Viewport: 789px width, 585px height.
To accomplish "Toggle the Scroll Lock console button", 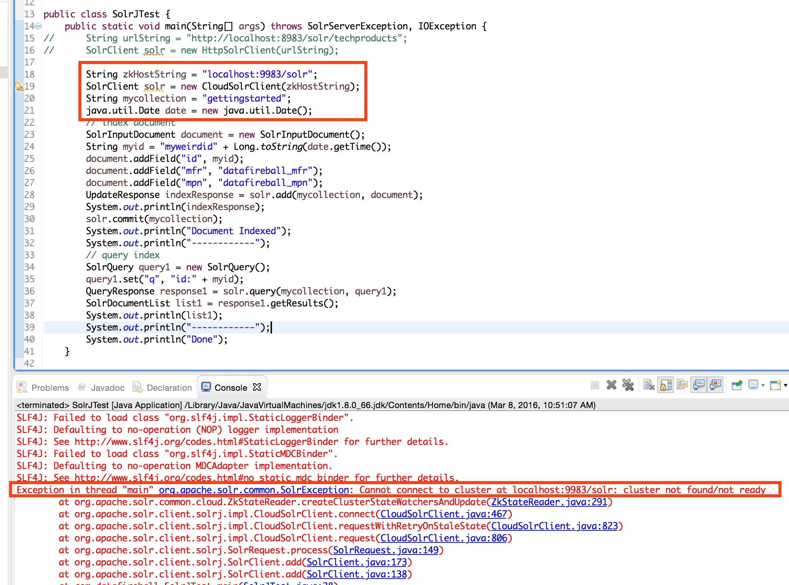I will point(666,385).
